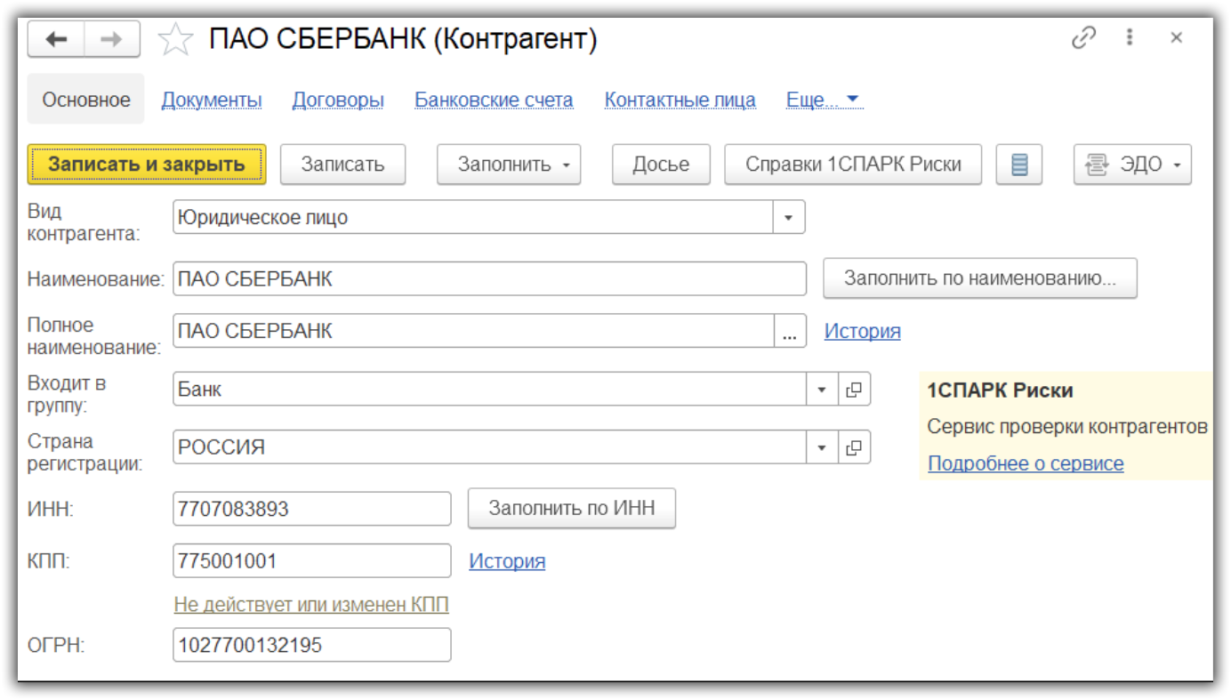Switch to the 'Банковские счета' tab
This screenshot has height=700, width=1231.
494,100
